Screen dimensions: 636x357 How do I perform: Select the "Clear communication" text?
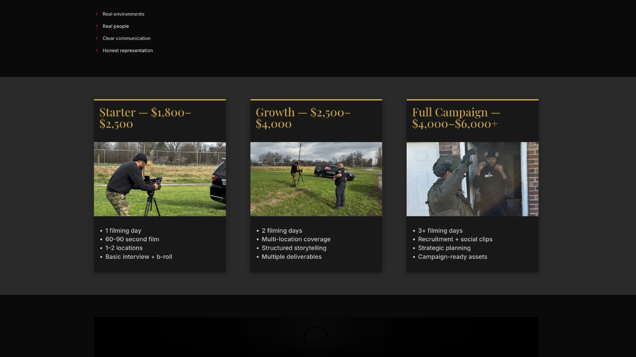point(127,38)
